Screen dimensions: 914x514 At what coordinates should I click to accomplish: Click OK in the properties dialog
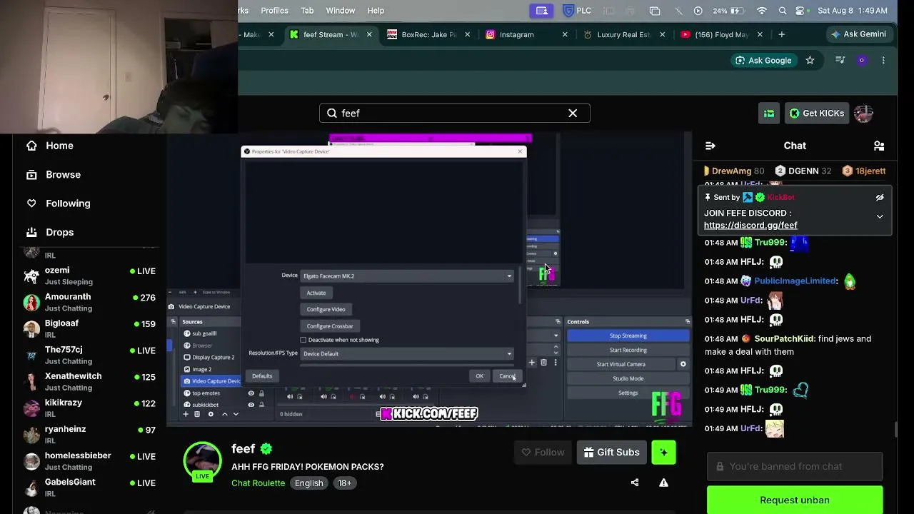pyautogui.click(x=479, y=376)
